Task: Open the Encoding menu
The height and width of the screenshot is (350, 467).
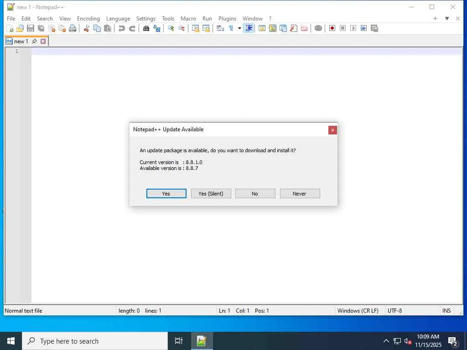Action: (x=88, y=18)
